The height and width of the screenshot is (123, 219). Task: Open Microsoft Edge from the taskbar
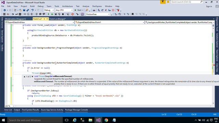tap(75, 120)
